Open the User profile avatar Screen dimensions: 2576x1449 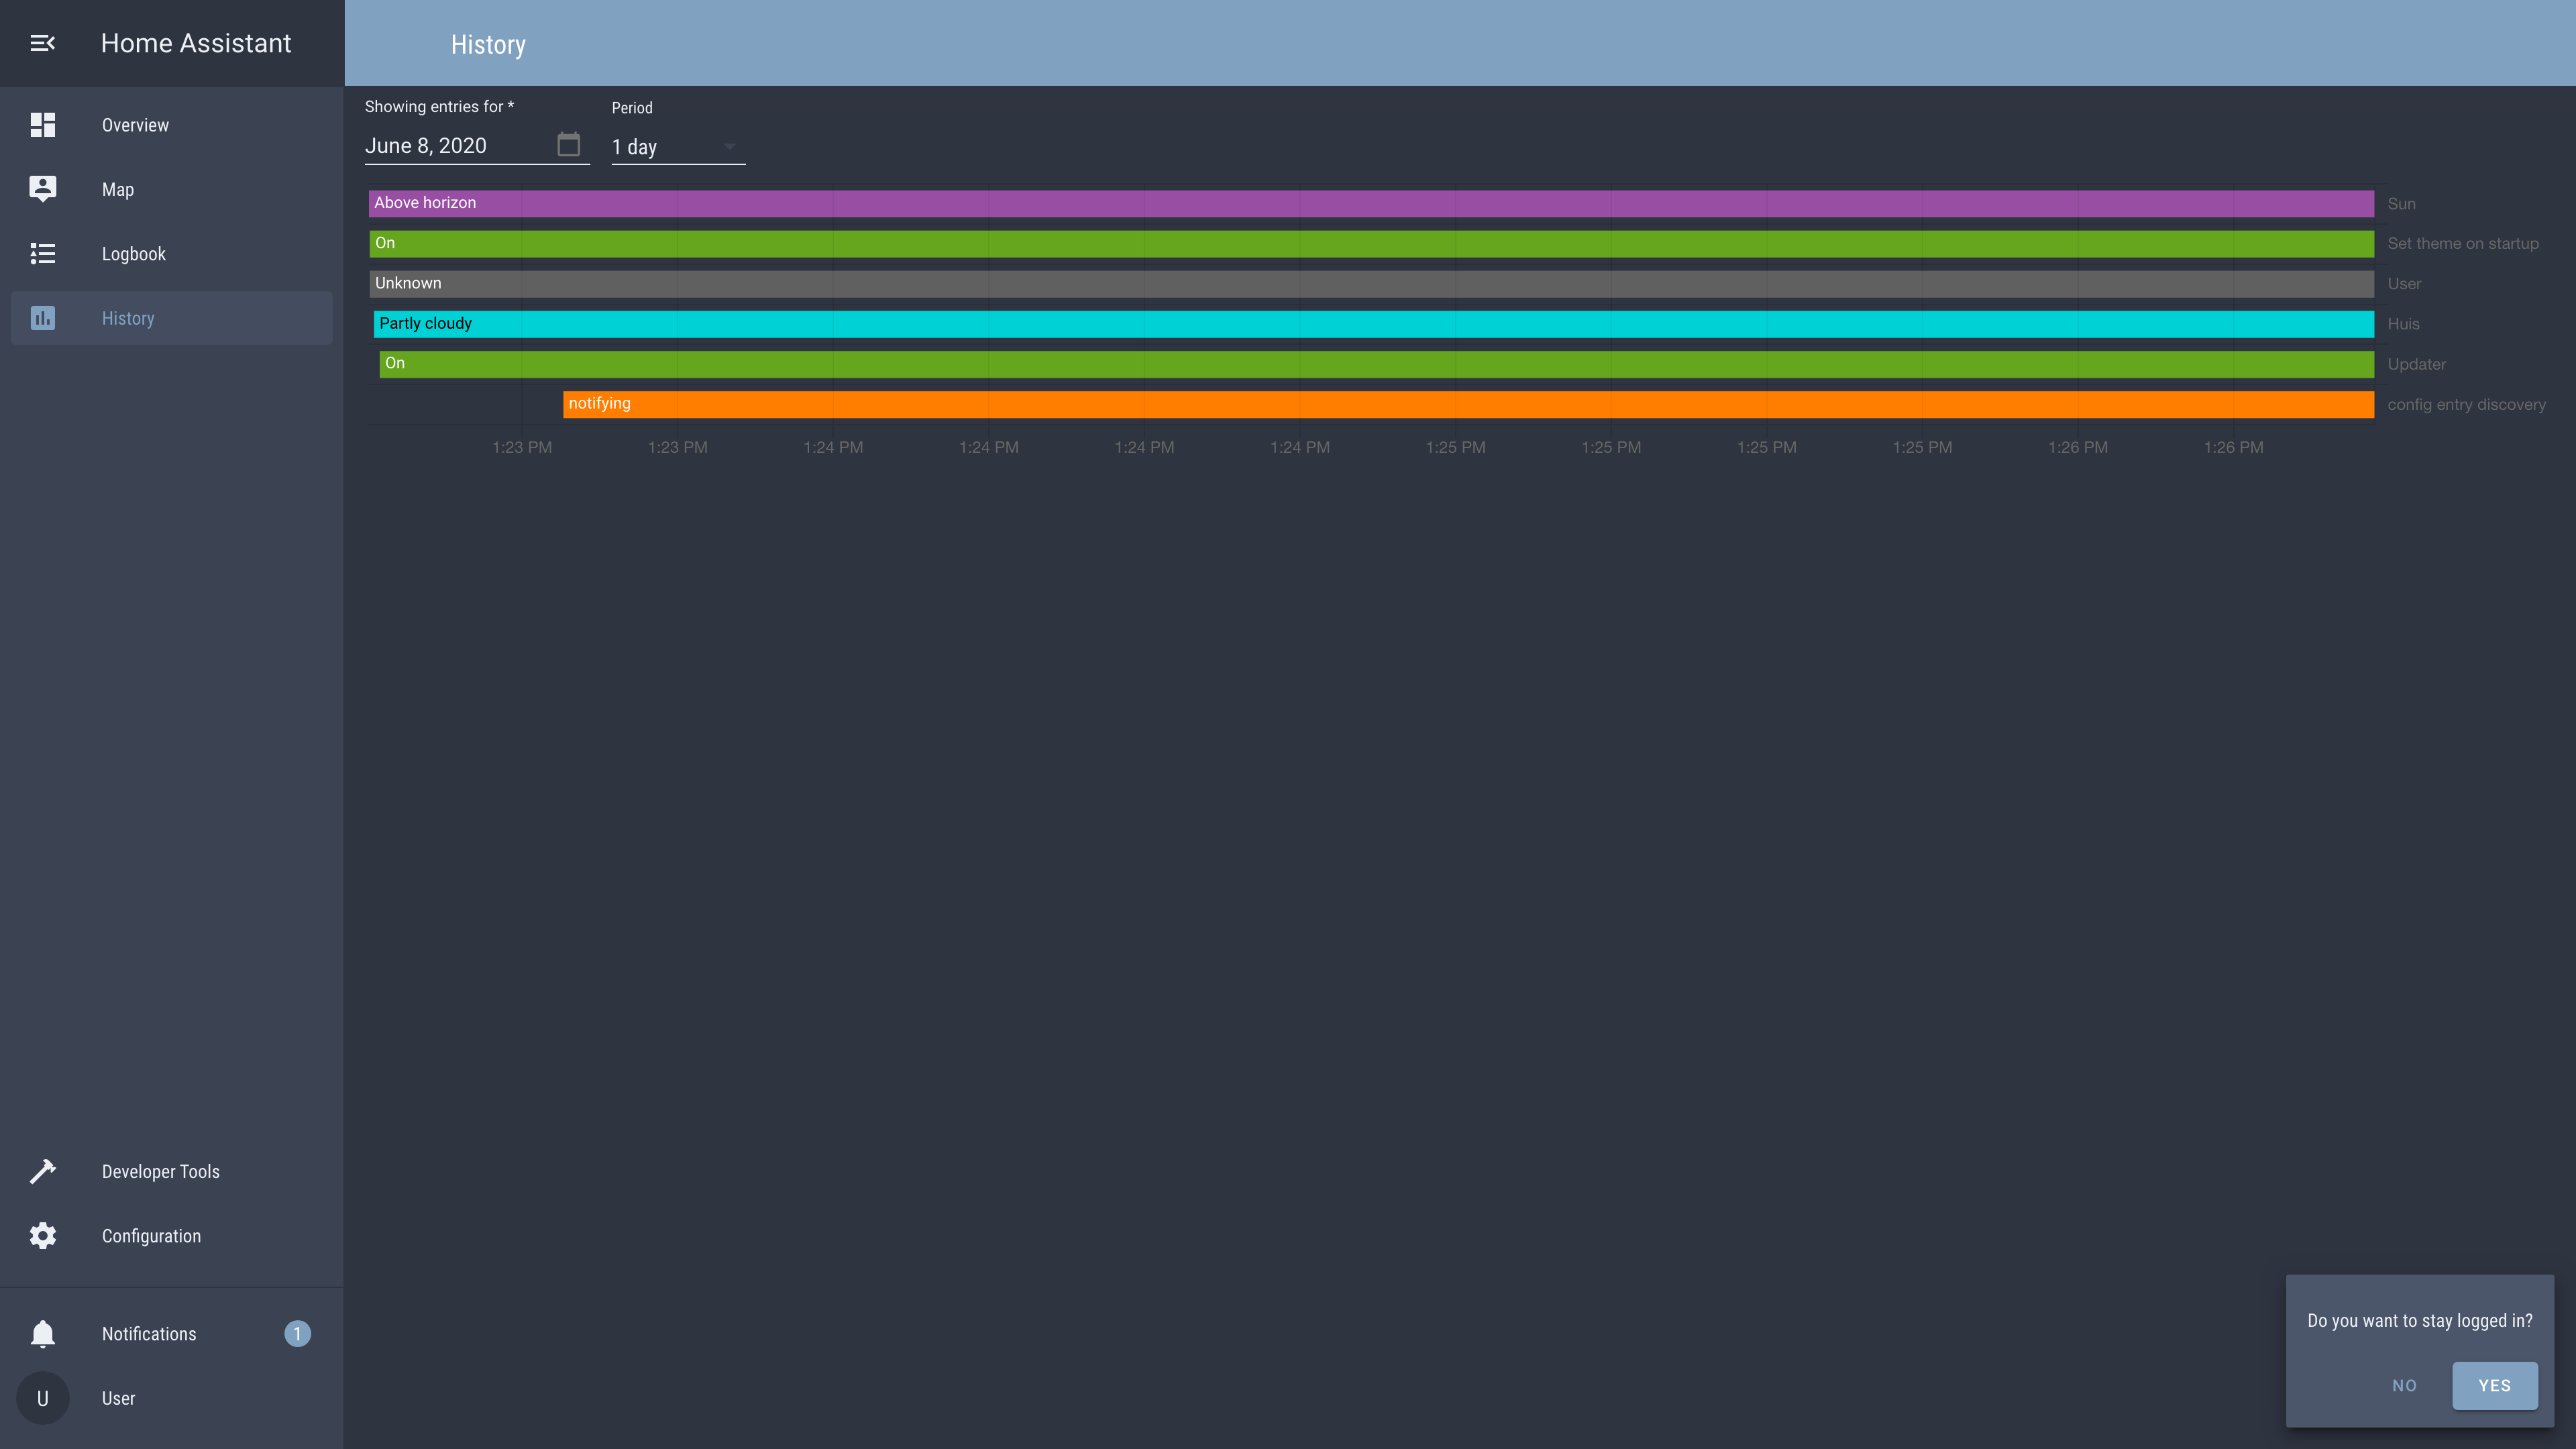pos(42,1398)
